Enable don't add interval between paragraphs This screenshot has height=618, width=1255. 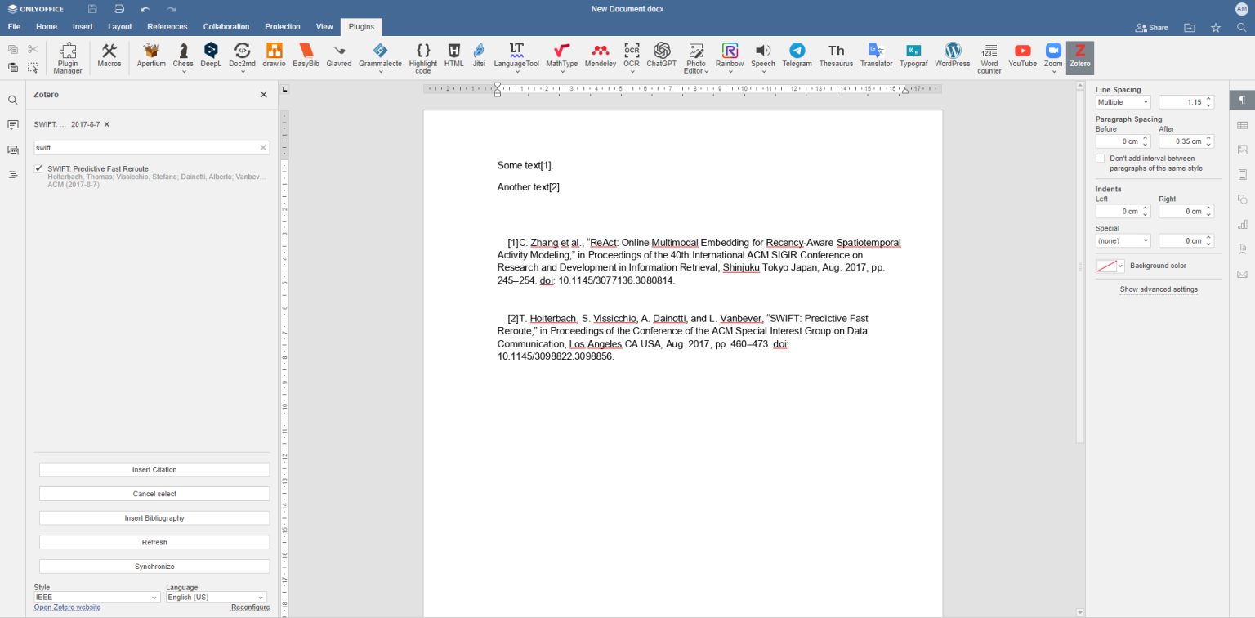(x=1100, y=158)
